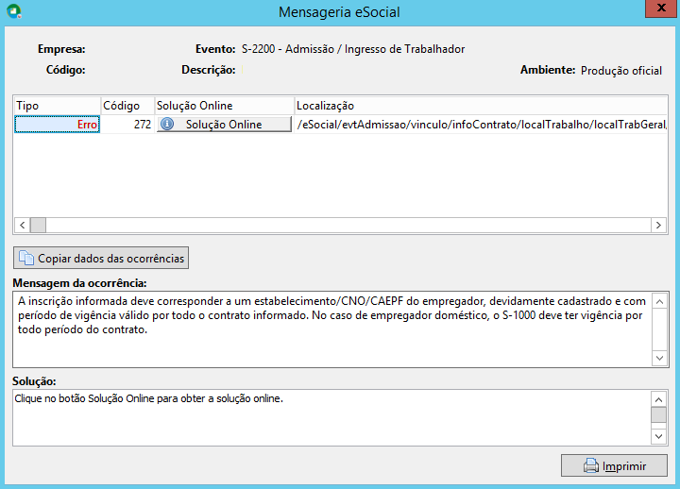
Task: Click the Solução: heading
Action: tap(34, 381)
